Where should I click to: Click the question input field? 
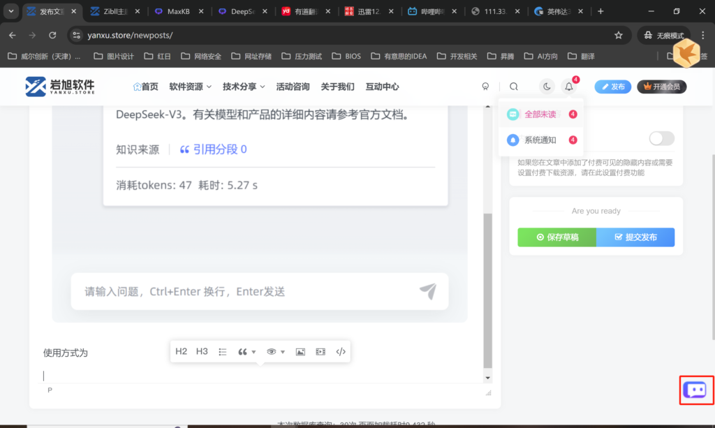click(x=244, y=291)
